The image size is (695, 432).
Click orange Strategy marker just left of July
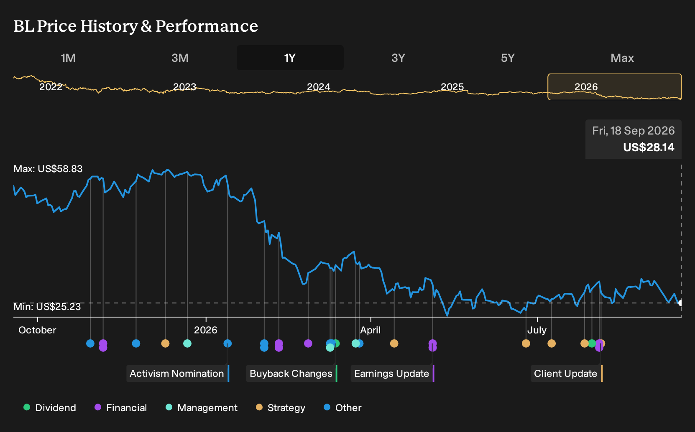pyautogui.click(x=526, y=343)
